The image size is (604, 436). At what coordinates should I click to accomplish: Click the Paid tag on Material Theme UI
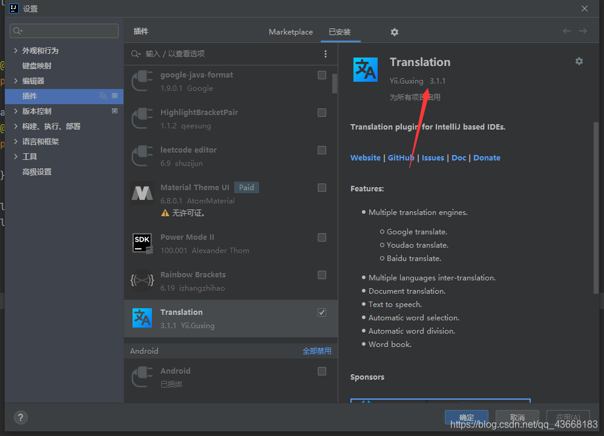point(246,187)
